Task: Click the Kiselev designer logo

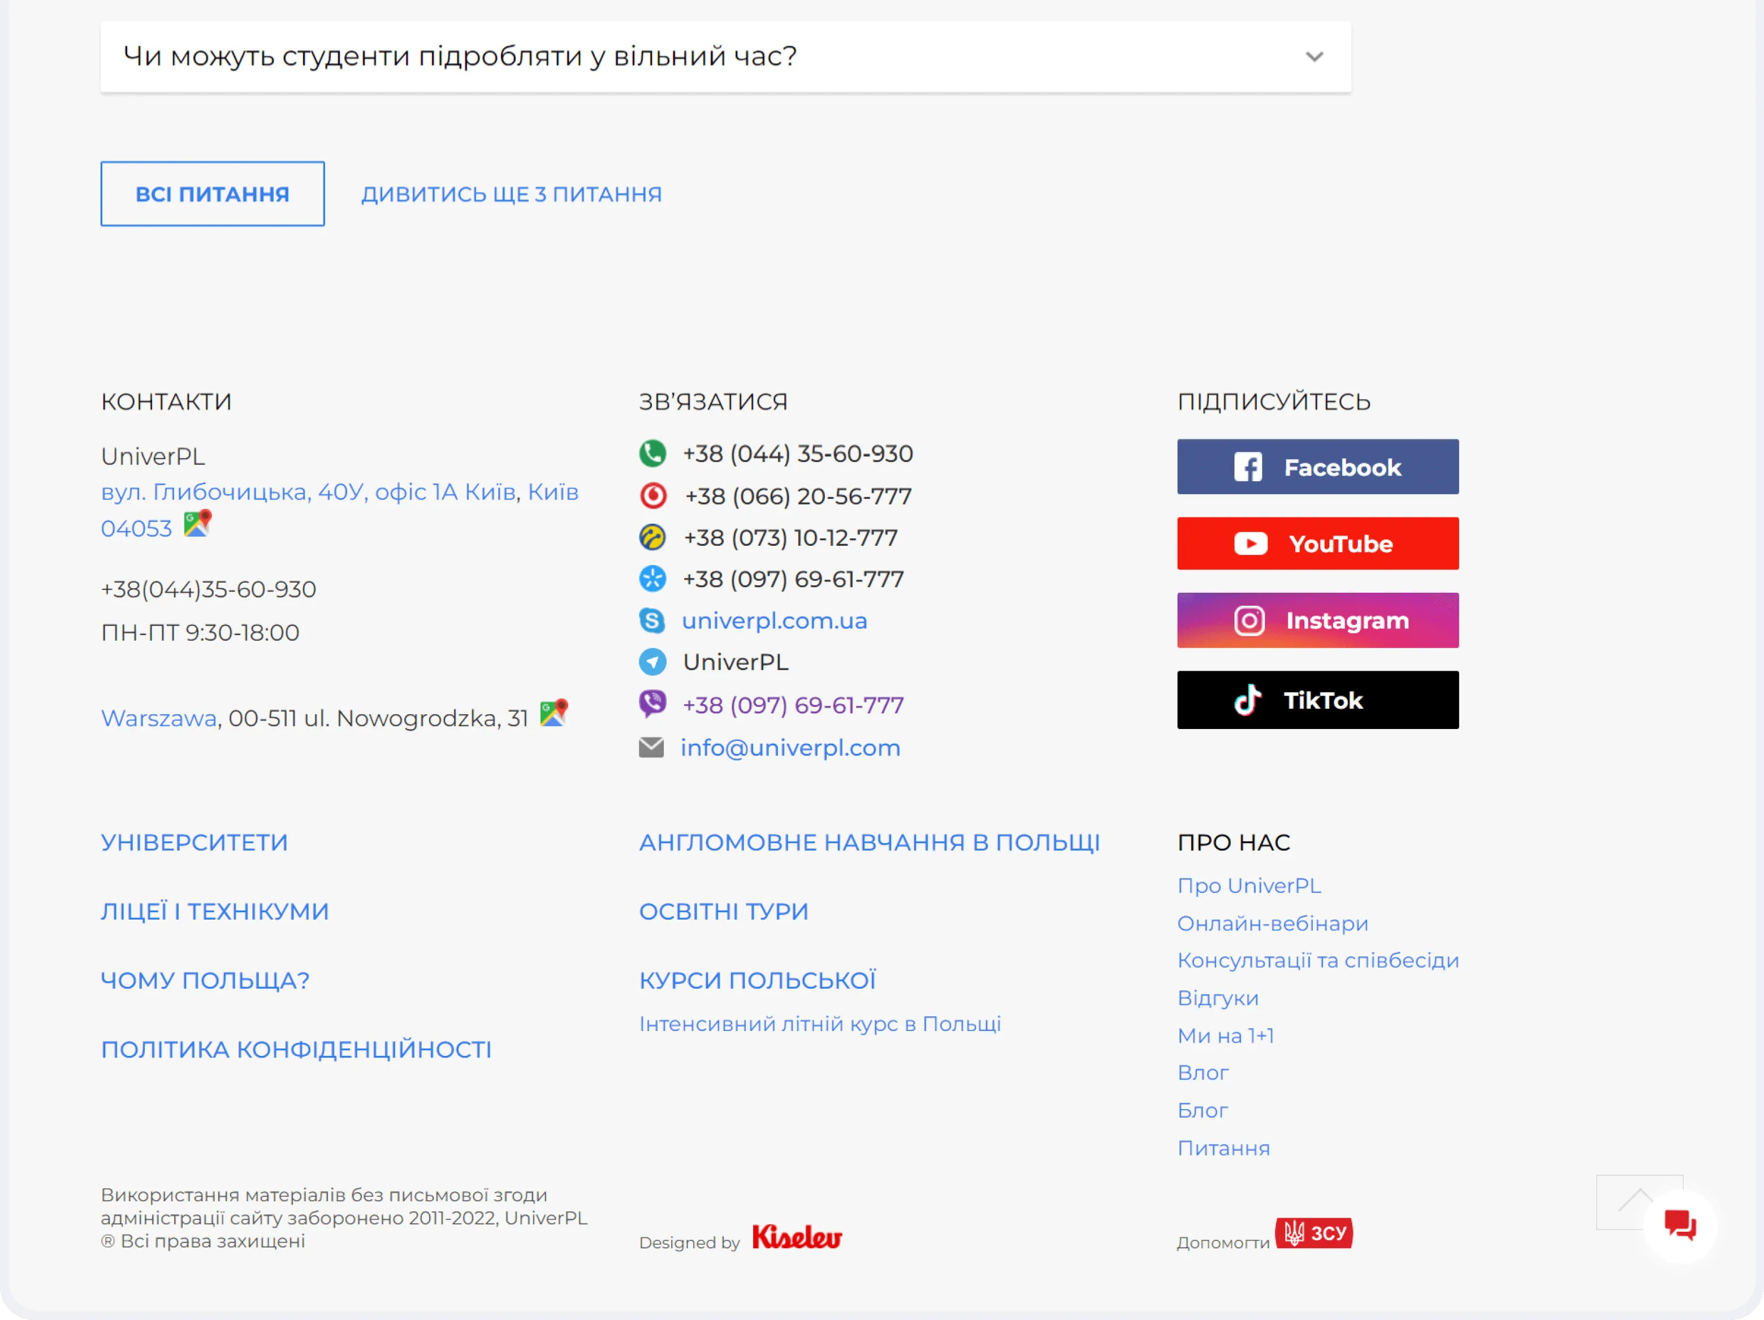Action: tap(797, 1237)
